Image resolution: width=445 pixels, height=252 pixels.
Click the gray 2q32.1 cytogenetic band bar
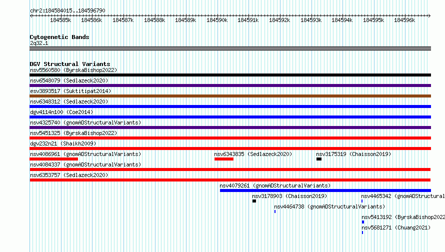(230, 48)
